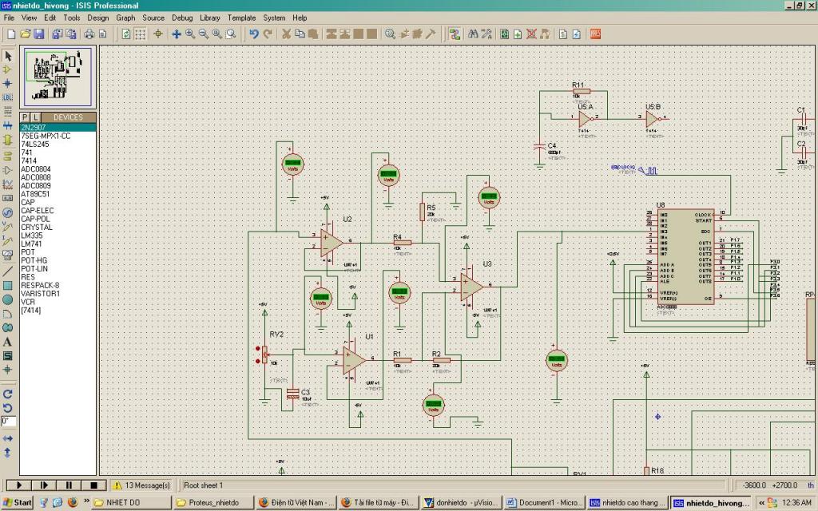Open the Start menu on taskbar
This screenshot has width=818, height=511.
[17, 502]
